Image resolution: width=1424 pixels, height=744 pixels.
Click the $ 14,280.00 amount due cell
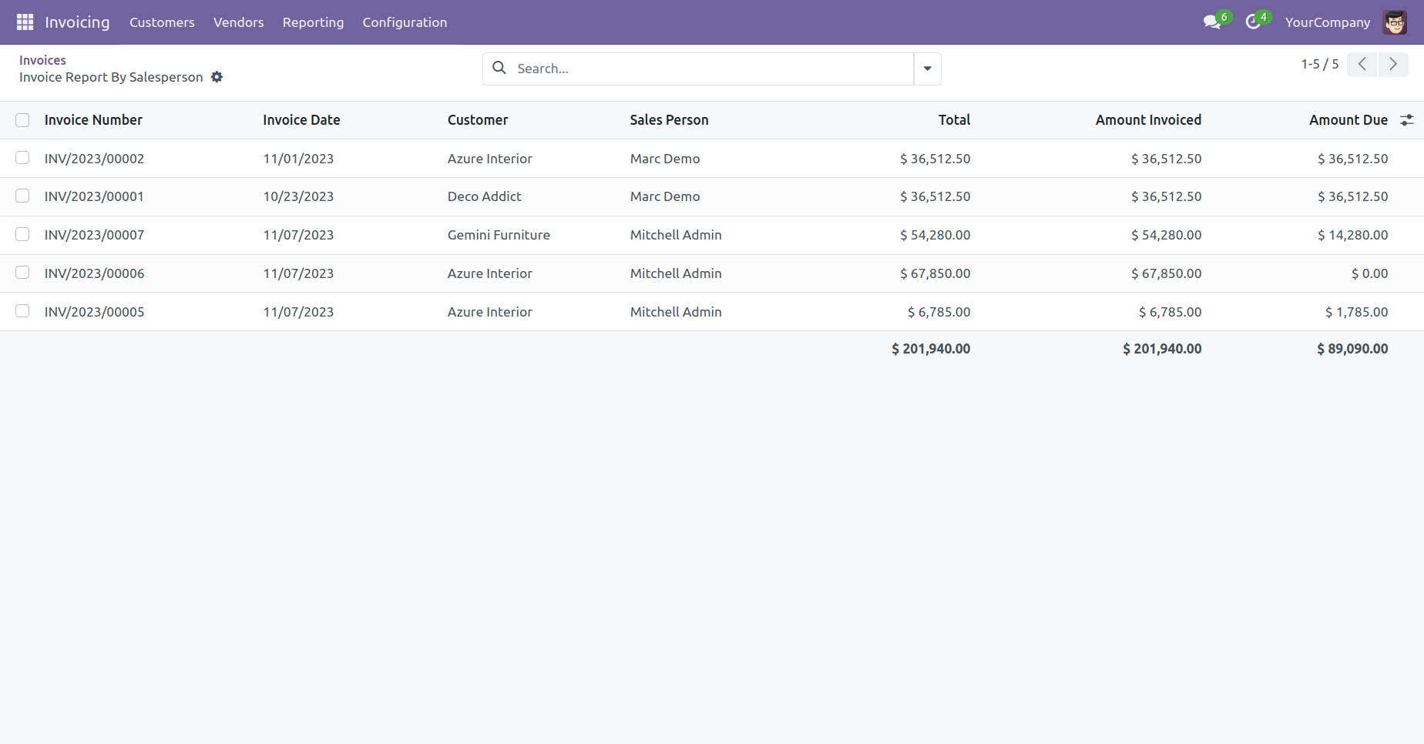[1352, 235]
